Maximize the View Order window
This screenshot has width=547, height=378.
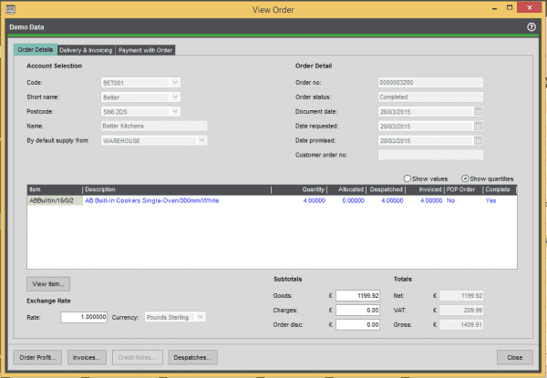(x=510, y=7)
